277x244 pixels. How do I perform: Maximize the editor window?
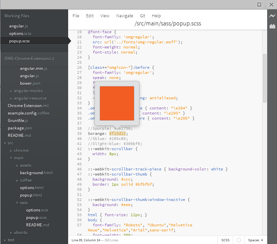(259, 4)
